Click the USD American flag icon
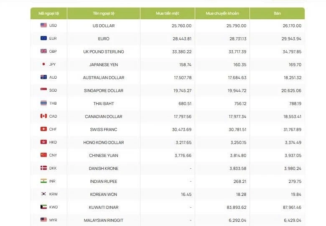The height and width of the screenshot is (226, 326). 43,25
